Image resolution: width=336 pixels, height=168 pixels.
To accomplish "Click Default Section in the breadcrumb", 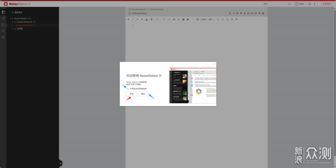I will click(x=157, y=9).
